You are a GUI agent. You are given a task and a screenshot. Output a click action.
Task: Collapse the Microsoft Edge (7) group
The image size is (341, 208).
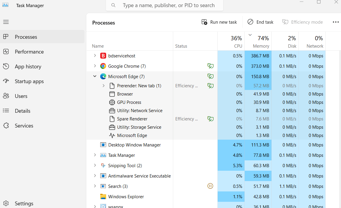point(95,76)
